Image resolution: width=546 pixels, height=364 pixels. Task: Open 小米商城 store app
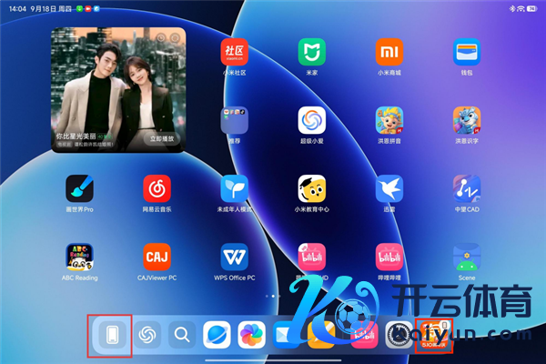click(389, 52)
